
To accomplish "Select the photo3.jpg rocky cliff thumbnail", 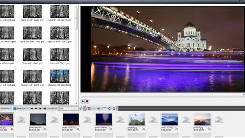I will click(136, 119).
